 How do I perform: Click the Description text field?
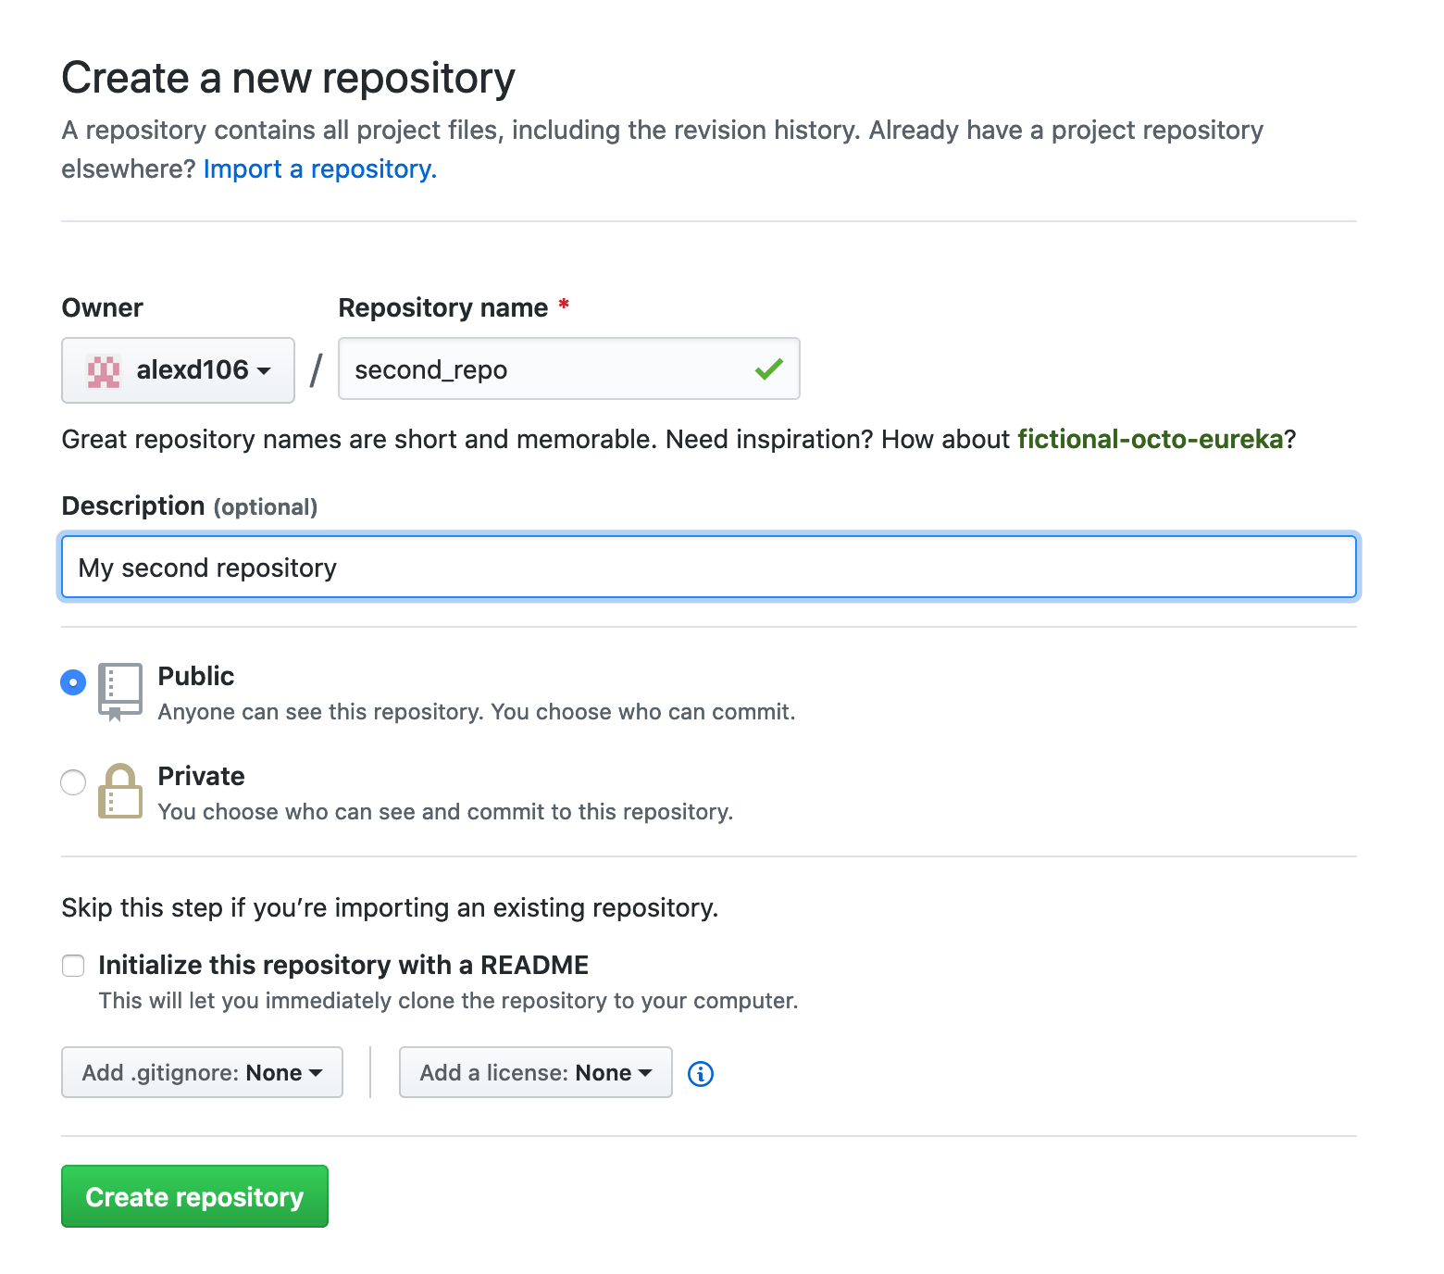click(708, 567)
